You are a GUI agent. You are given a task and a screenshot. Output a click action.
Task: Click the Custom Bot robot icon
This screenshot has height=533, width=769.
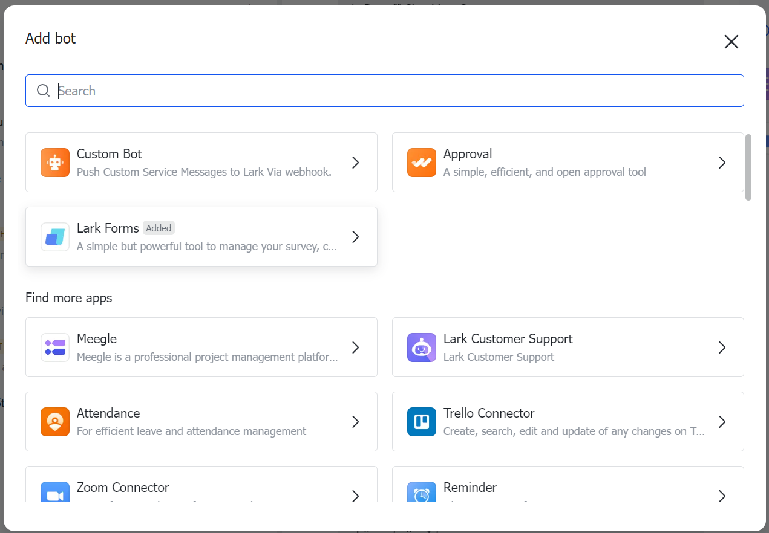pos(55,163)
